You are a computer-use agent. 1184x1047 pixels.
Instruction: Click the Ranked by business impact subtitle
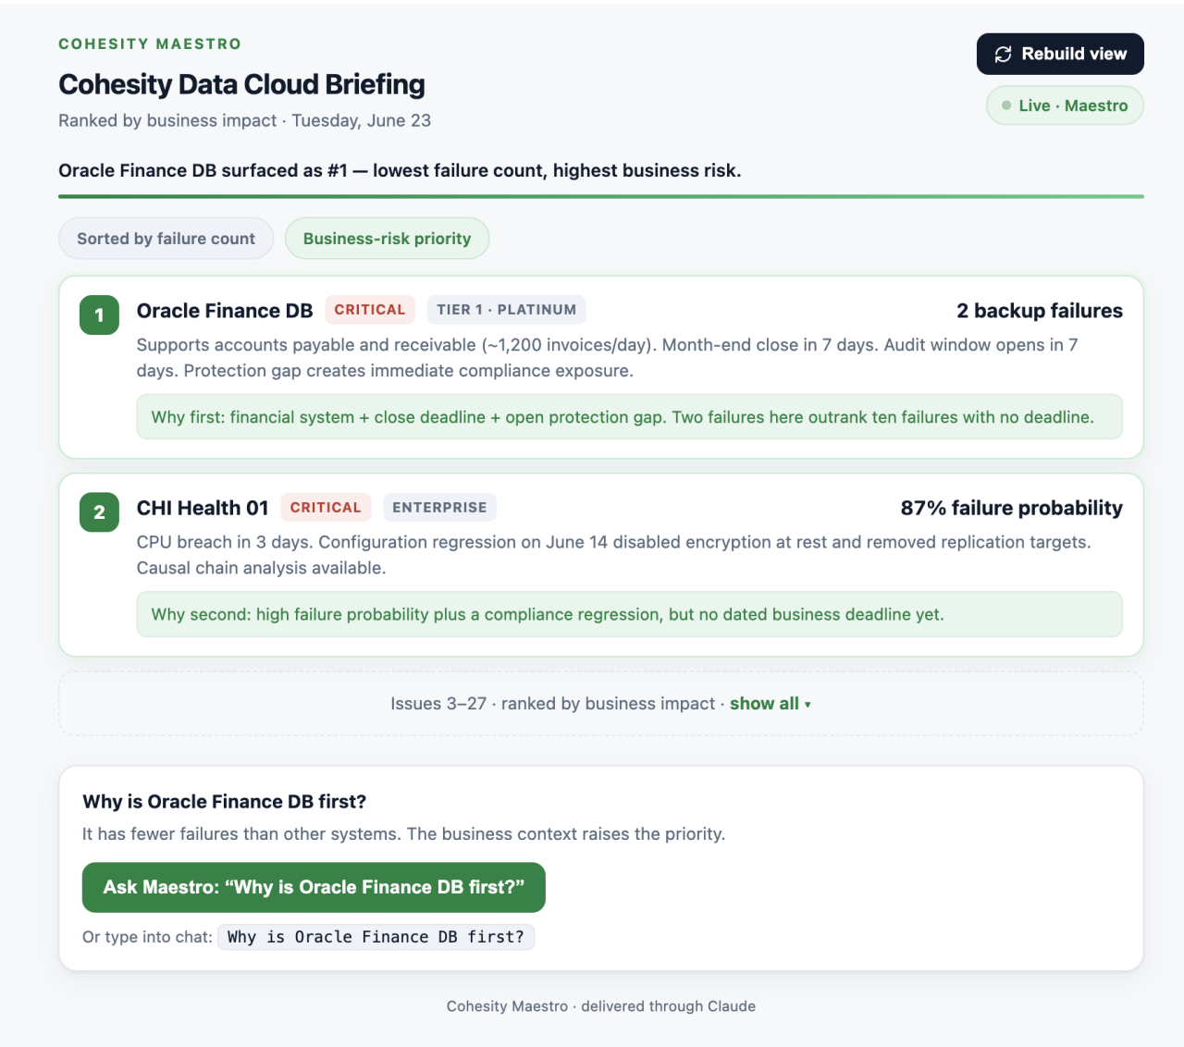pos(244,121)
